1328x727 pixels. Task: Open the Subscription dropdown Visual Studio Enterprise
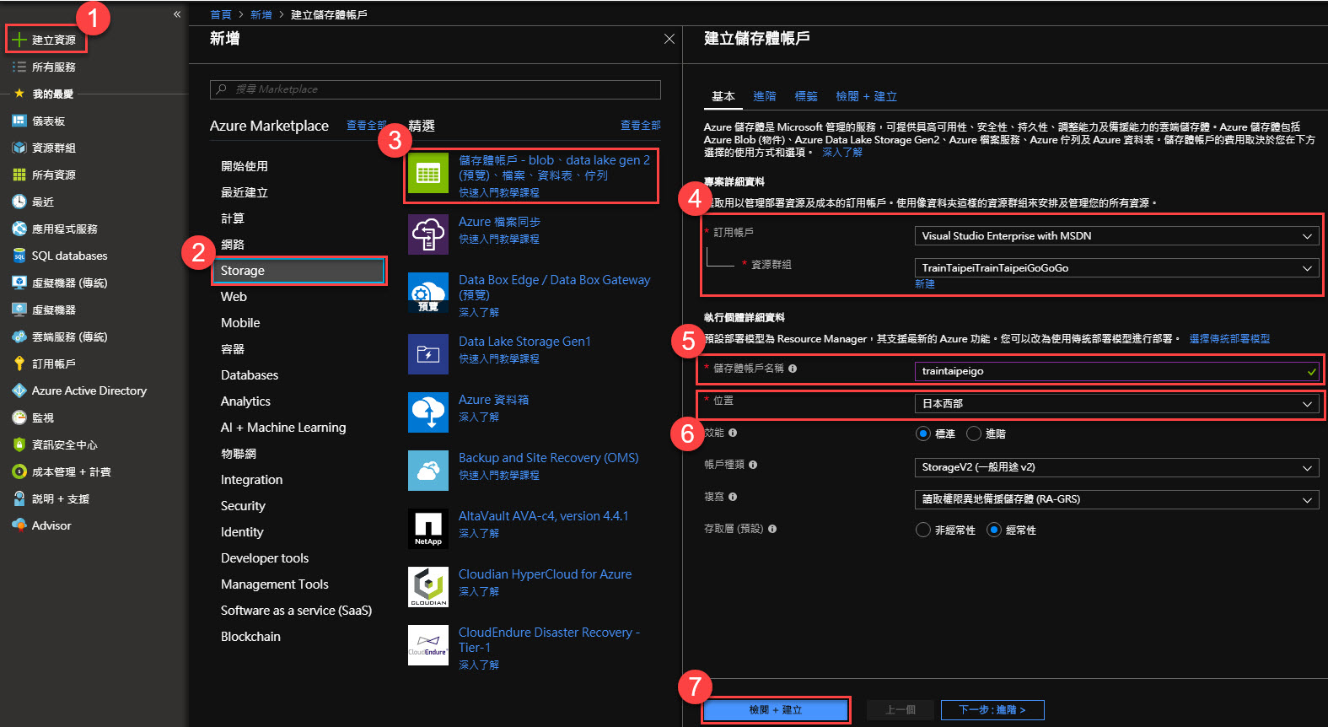1116,236
